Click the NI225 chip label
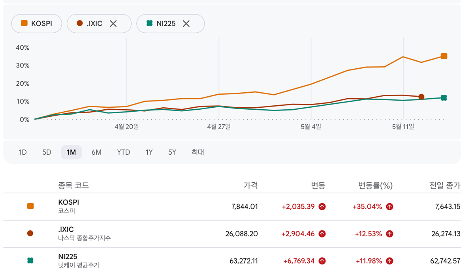 (166, 24)
